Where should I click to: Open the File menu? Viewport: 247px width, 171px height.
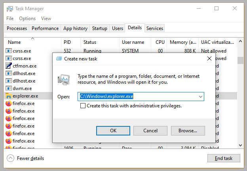[10, 19]
